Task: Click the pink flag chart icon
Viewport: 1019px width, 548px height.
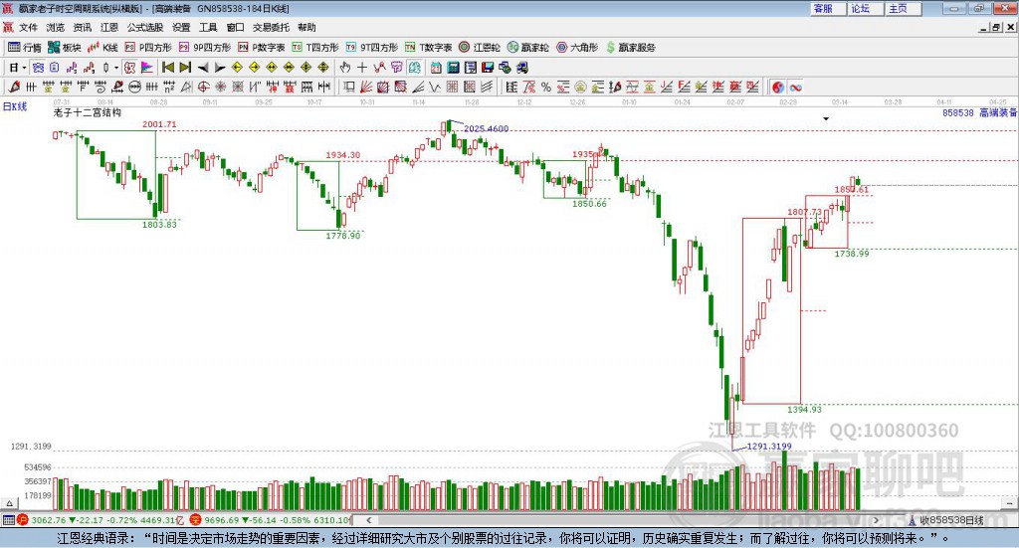Action: [147, 68]
